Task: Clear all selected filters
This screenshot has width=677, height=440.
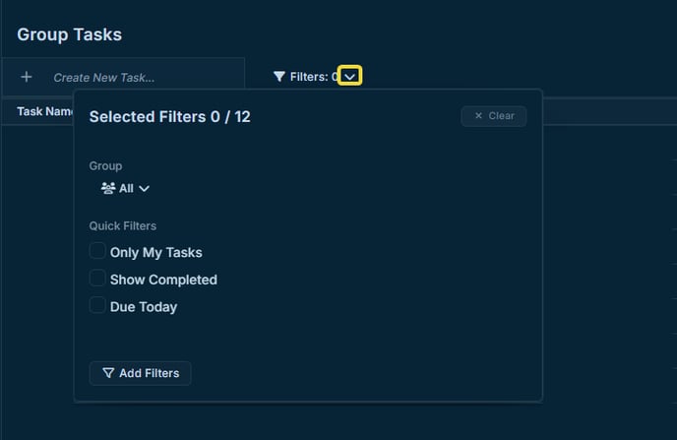Action: 494,116
